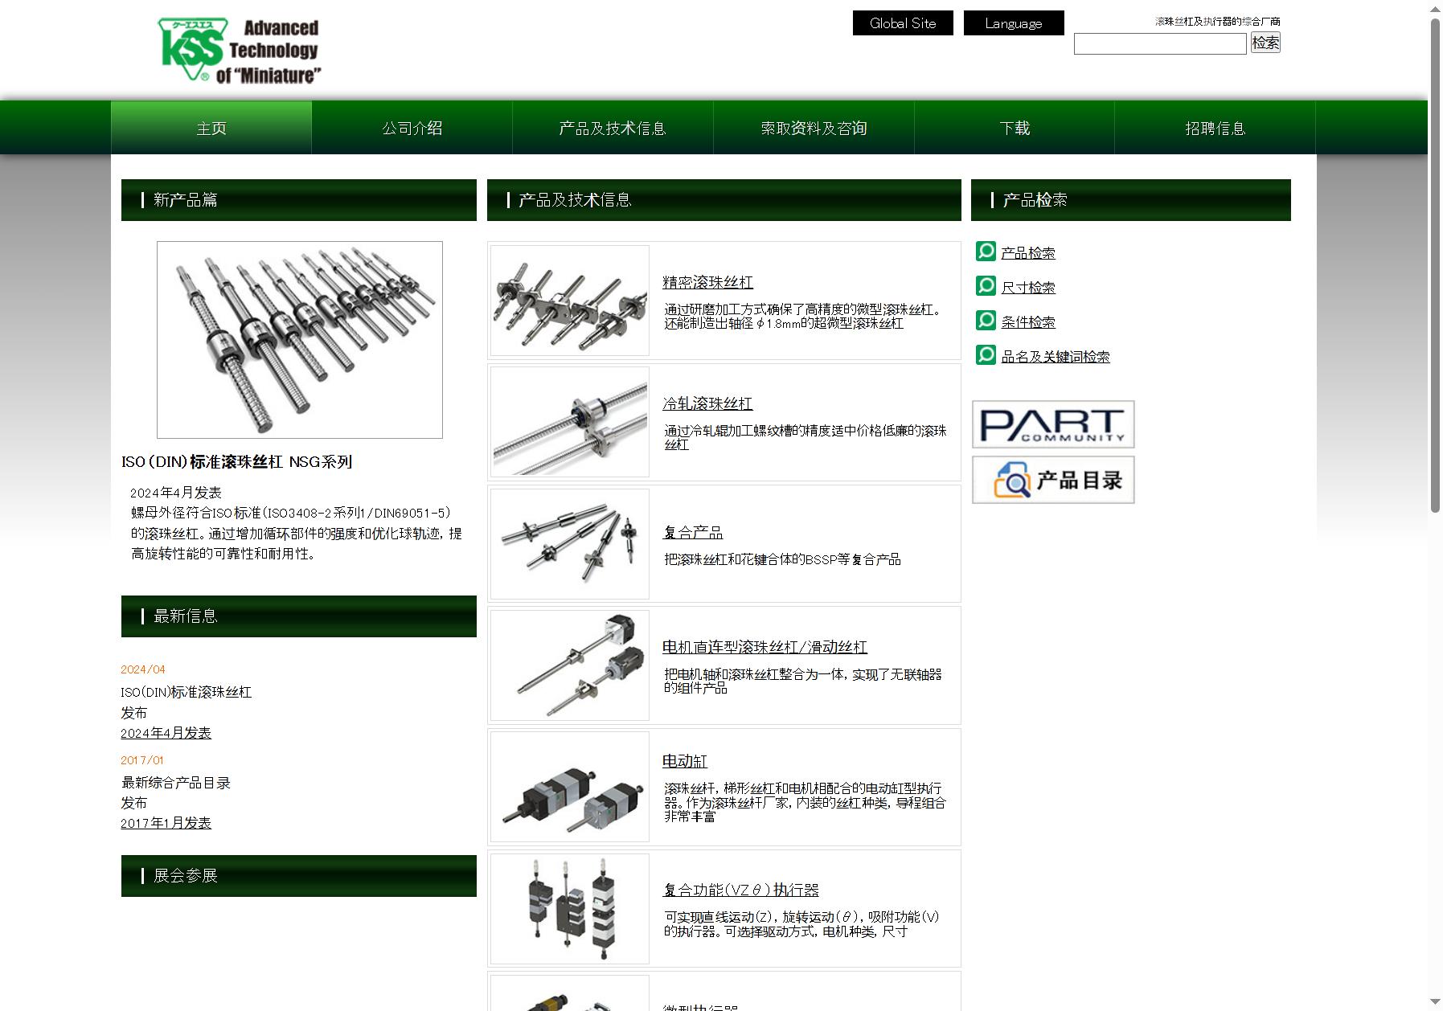Click the scrollbar up arrow
1443x1011 pixels.
click(x=1435, y=9)
